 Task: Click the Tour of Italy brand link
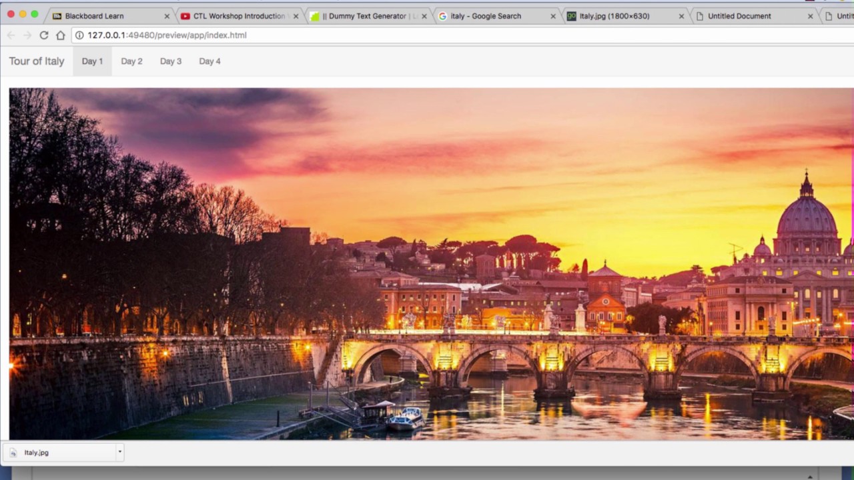37,61
